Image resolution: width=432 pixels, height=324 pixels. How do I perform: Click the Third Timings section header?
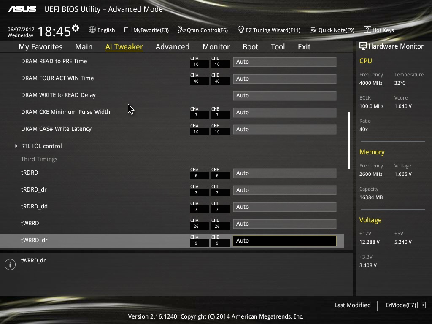(x=39, y=159)
